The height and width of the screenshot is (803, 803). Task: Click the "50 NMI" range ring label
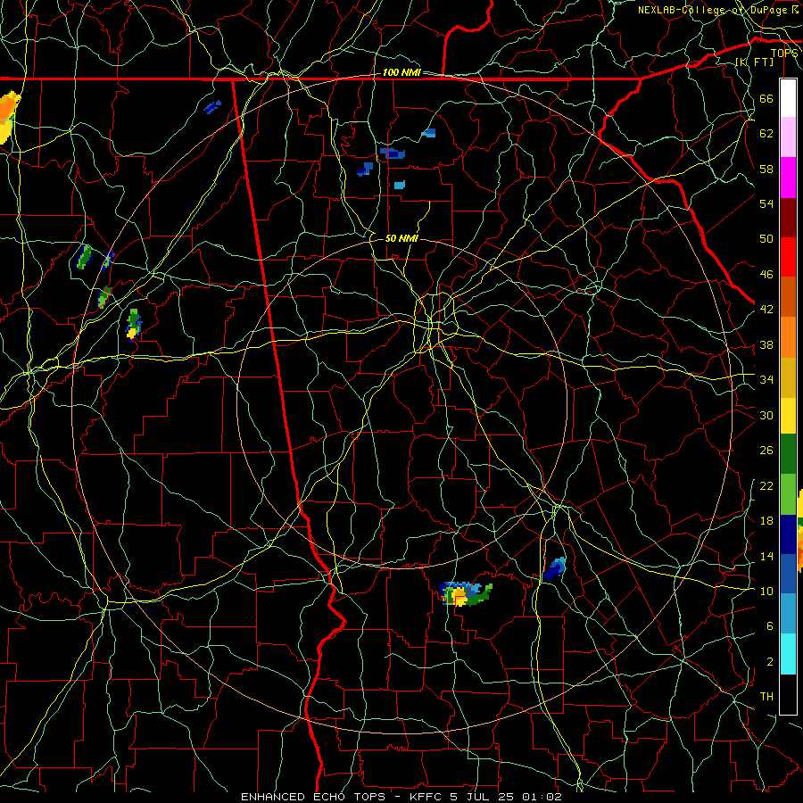[401, 238]
